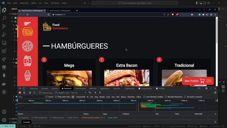Click the network Filter input field
Image resolution: width=227 pixels, height=128 pixels.
click(x=31, y=97)
